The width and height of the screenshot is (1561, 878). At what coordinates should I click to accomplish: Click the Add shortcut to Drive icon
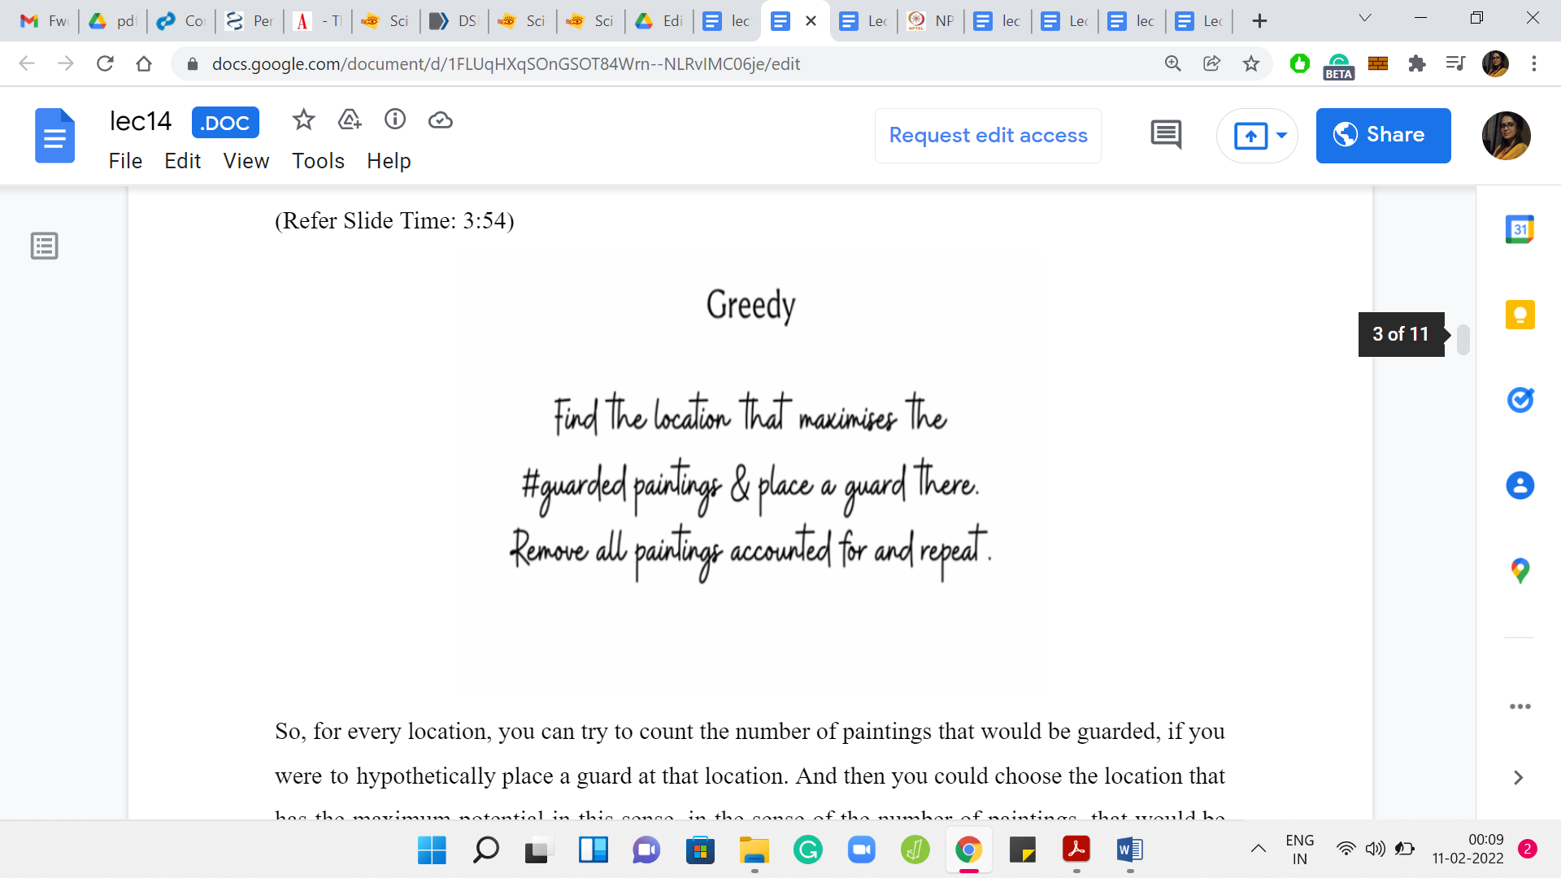349,120
